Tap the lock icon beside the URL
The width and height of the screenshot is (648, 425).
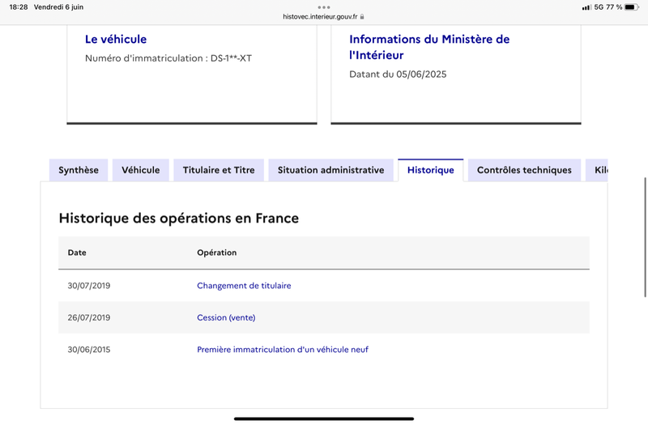(x=362, y=17)
